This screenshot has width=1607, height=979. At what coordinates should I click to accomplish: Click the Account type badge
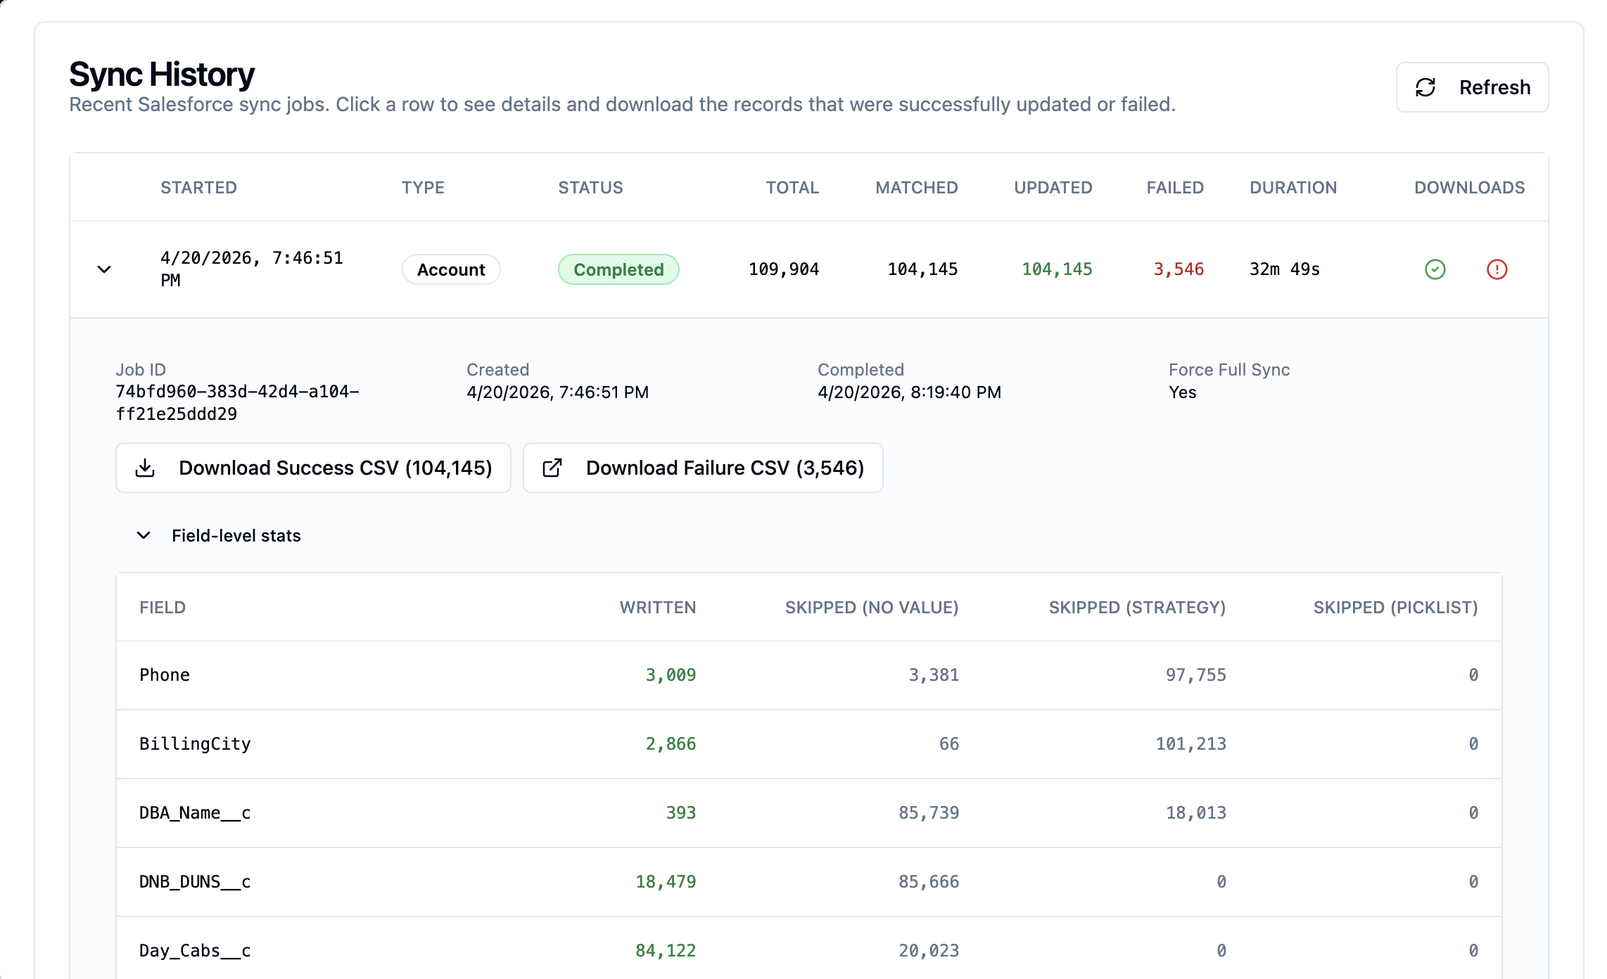click(451, 269)
